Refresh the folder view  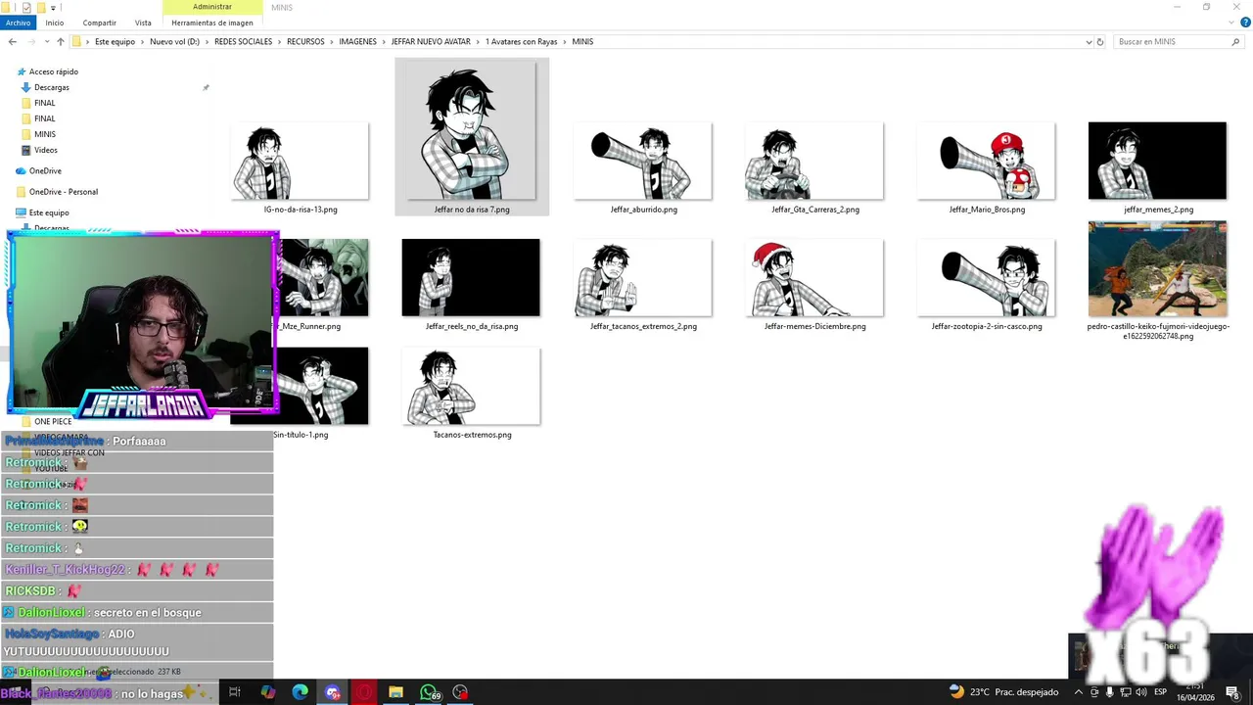click(x=1100, y=42)
